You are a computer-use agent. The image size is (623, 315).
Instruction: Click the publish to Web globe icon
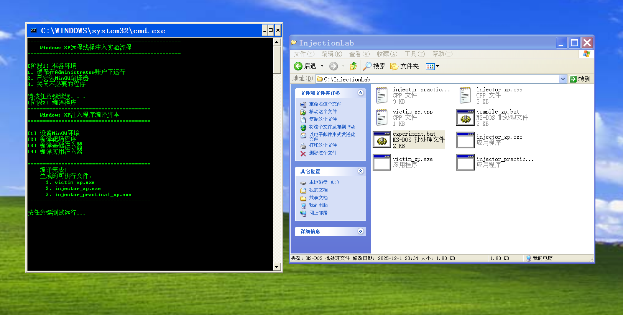[303, 127]
